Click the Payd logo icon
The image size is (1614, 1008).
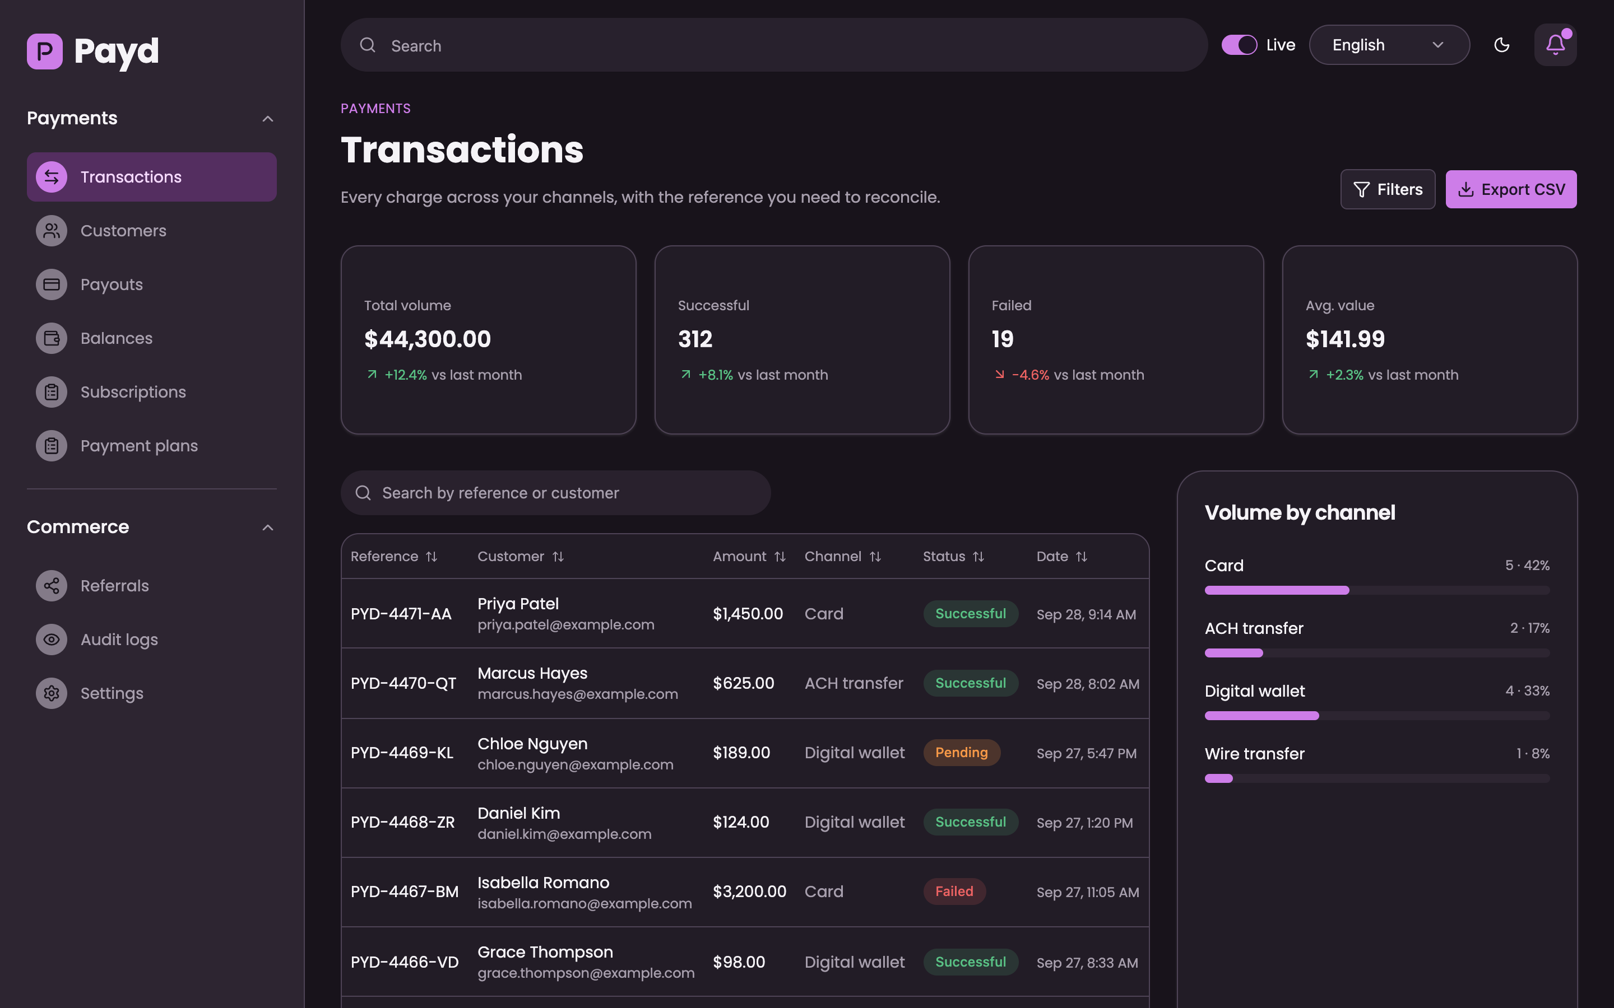click(x=45, y=52)
